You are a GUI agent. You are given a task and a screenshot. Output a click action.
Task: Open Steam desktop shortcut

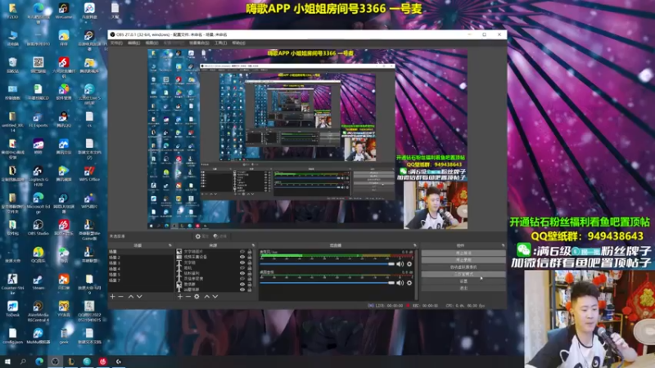(x=38, y=281)
